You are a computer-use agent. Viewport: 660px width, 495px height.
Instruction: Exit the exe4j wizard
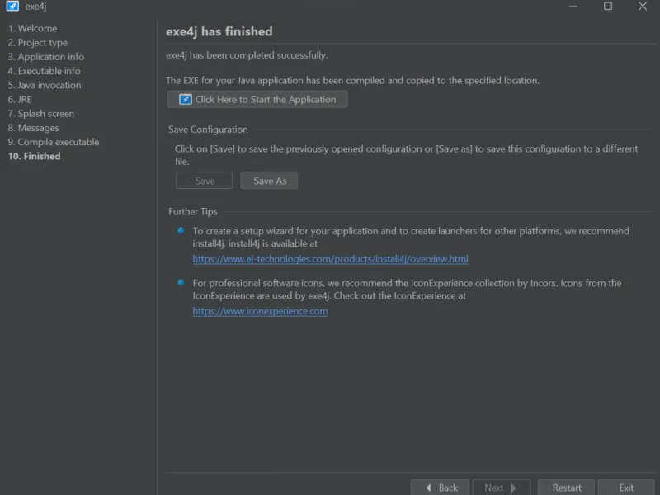(626, 488)
